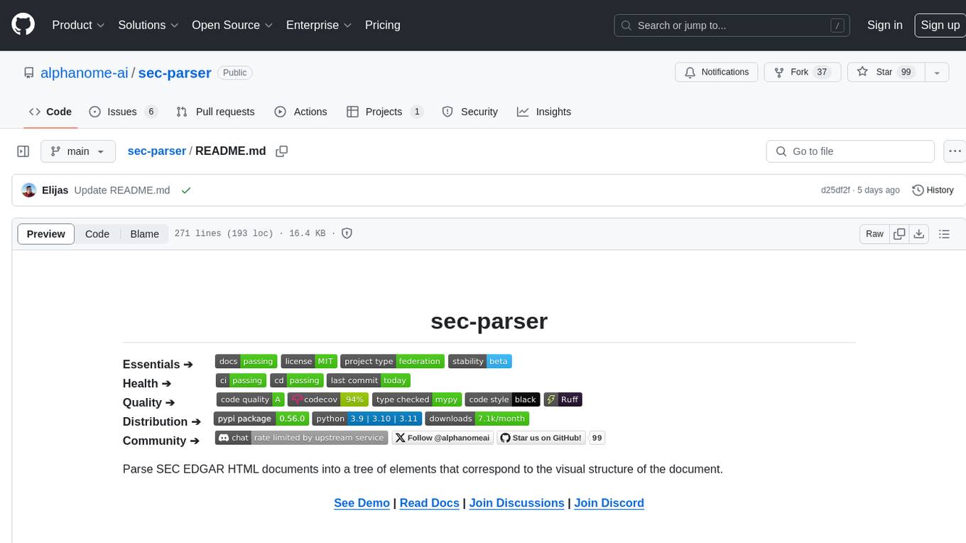Select the Preview view
Image resolution: width=966 pixels, height=543 pixels.
click(46, 234)
